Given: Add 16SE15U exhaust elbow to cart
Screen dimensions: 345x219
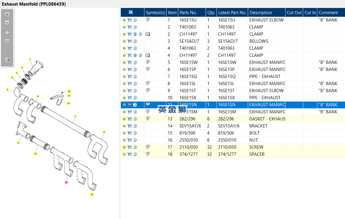Looking at the screenshot, I should click(x=130, y=20).
